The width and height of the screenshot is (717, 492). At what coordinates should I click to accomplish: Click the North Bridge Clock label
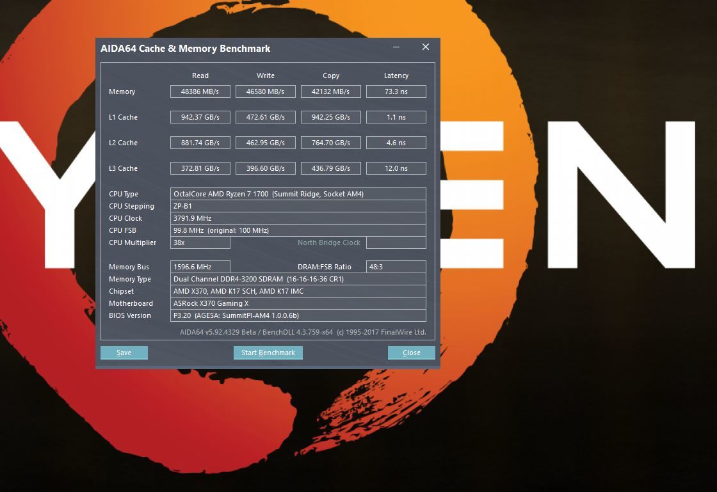pyautogui.click(x=329, y=242)
